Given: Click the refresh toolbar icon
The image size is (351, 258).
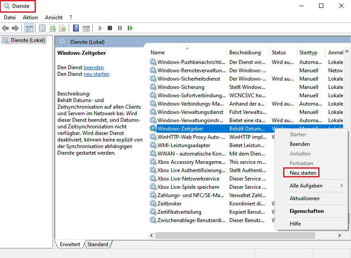Looking at the screenshot, I should [x=53, y=28].
